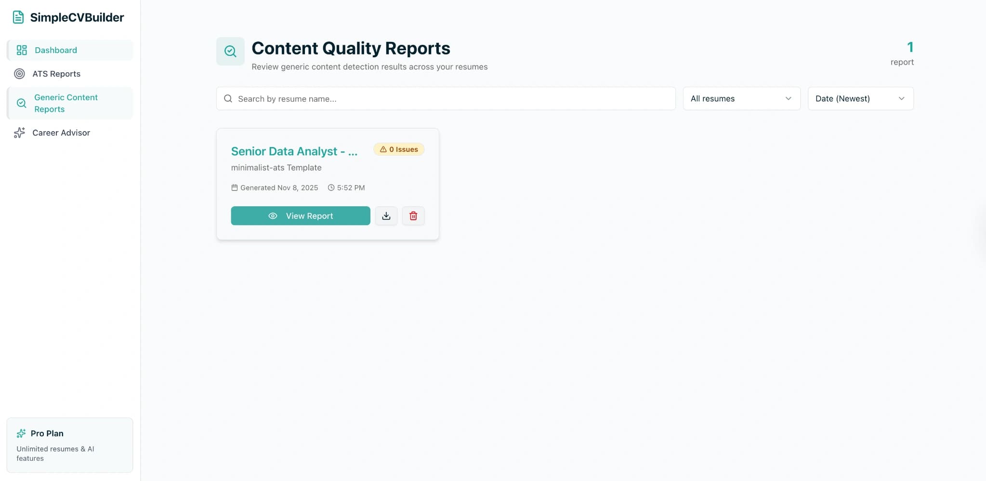
Task: Click the 0 Issues badge
Action: pyautogui.click(x=399, y=149)
